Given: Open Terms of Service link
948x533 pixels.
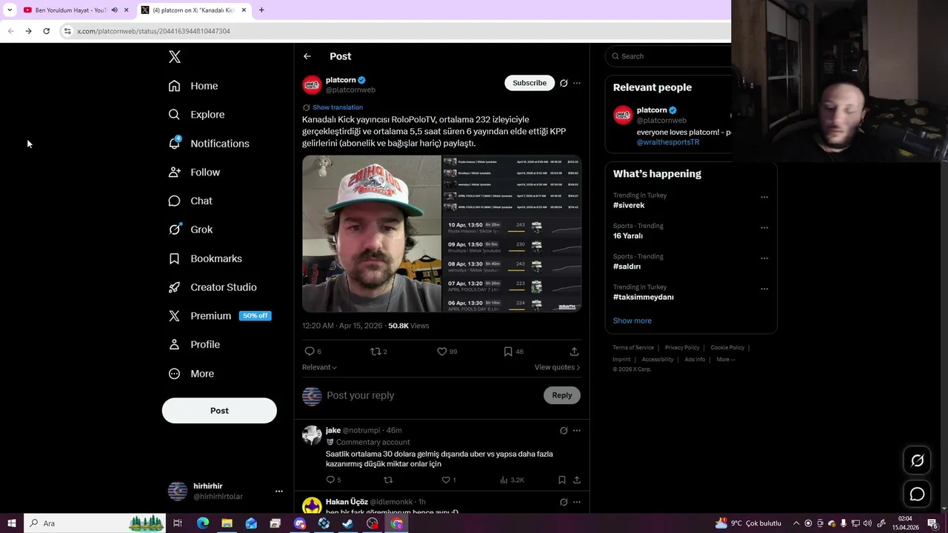Looking at the screenshot, I should pos(633,347).
